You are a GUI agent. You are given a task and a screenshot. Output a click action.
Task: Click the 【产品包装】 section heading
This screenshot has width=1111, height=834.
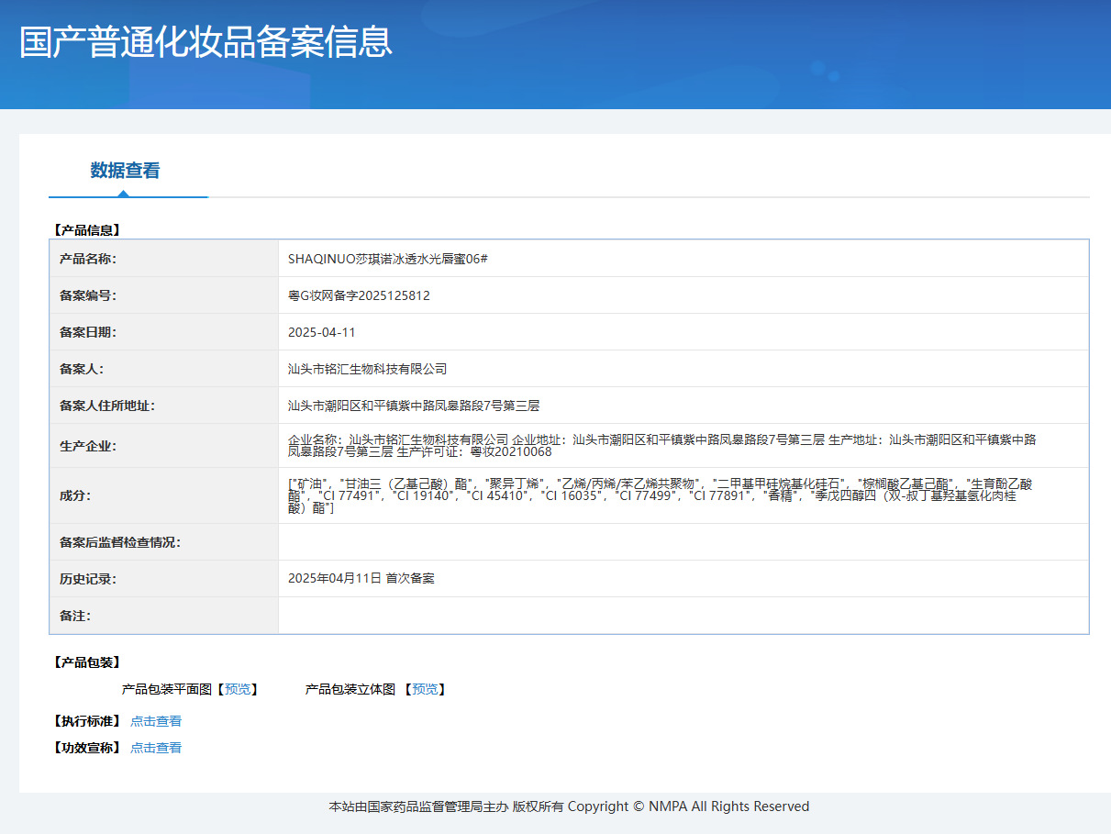coord(87,662)
